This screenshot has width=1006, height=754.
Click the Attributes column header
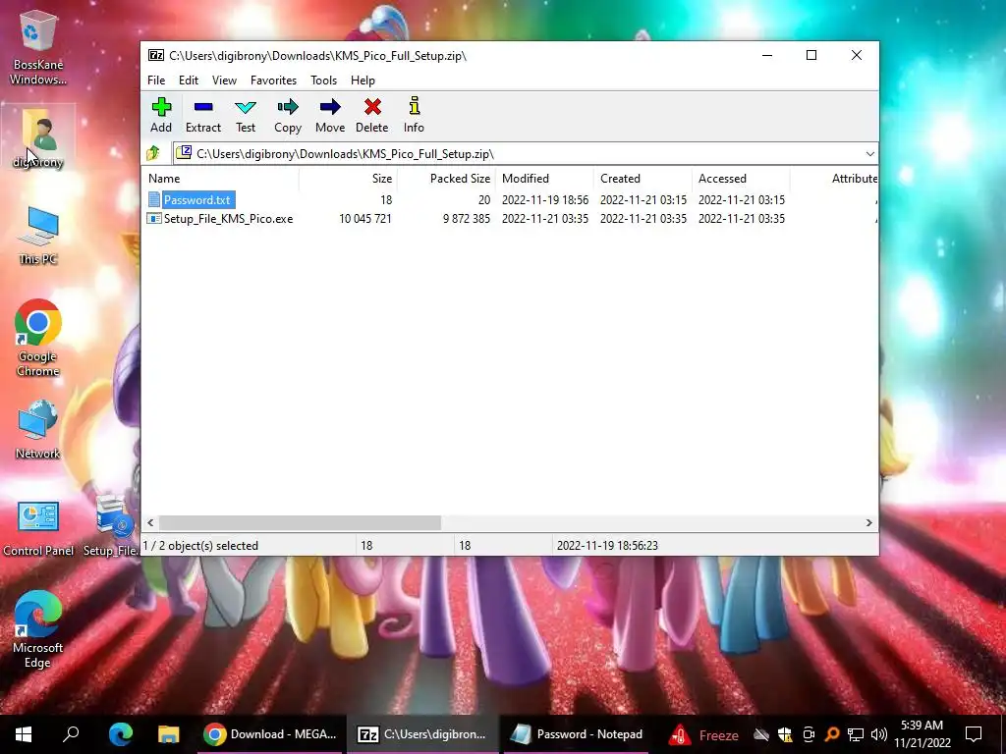tap(834, 179)
